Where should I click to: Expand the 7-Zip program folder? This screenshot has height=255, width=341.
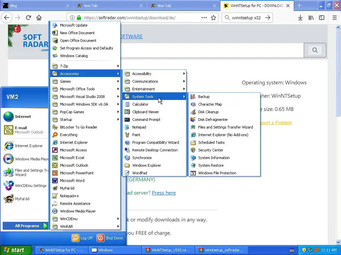[x=85, y=66]
